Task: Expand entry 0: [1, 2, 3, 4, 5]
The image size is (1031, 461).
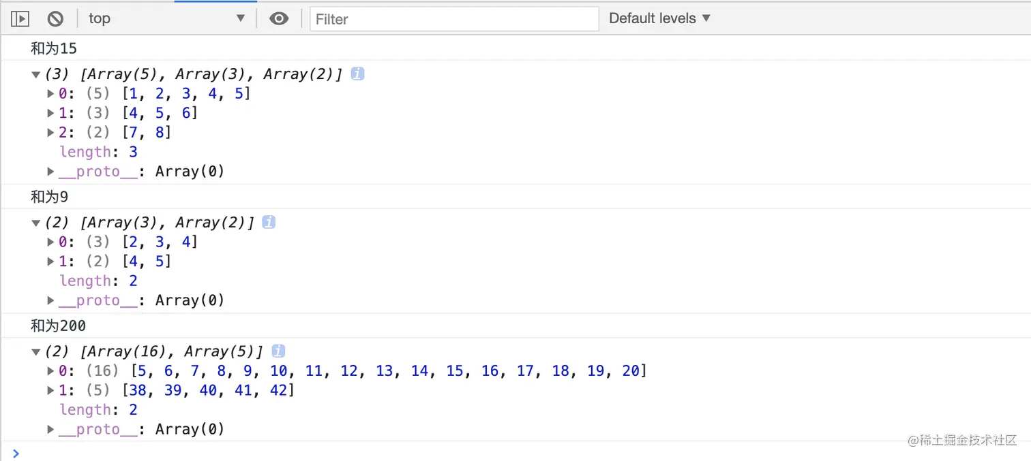Action: click(x=50, y=93)
